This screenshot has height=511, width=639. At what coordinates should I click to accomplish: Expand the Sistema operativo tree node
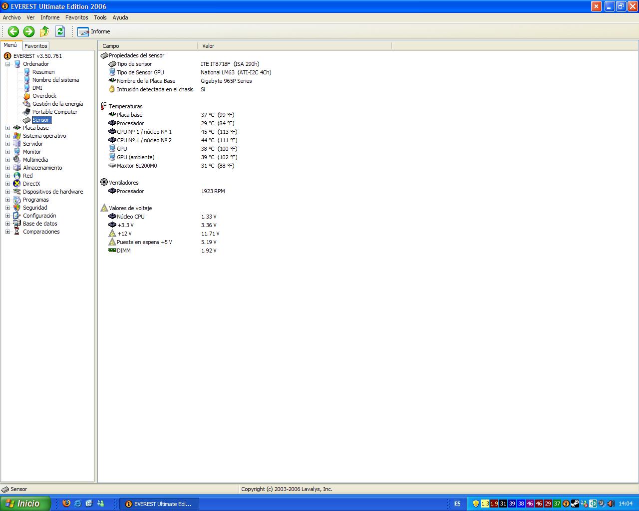[x=7, y=136]
